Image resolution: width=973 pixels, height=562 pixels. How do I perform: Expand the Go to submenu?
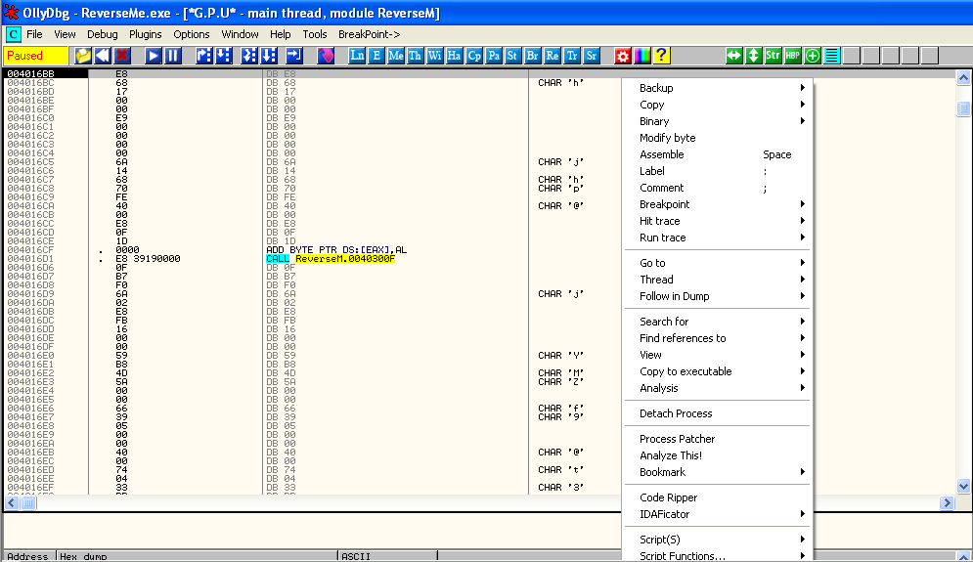[x=718, y=263]
